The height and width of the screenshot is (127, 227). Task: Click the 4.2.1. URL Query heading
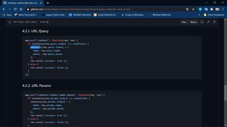[x=35, y=31]
